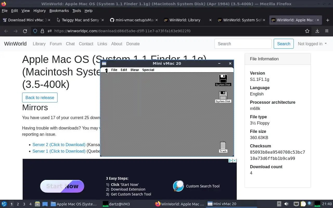Click the WinWorld search input field
The width and height of the screenshot is (333, 208).
(243, 44)
